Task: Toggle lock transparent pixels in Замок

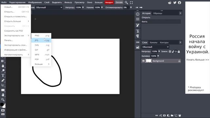Action: (x=170, y=51)
